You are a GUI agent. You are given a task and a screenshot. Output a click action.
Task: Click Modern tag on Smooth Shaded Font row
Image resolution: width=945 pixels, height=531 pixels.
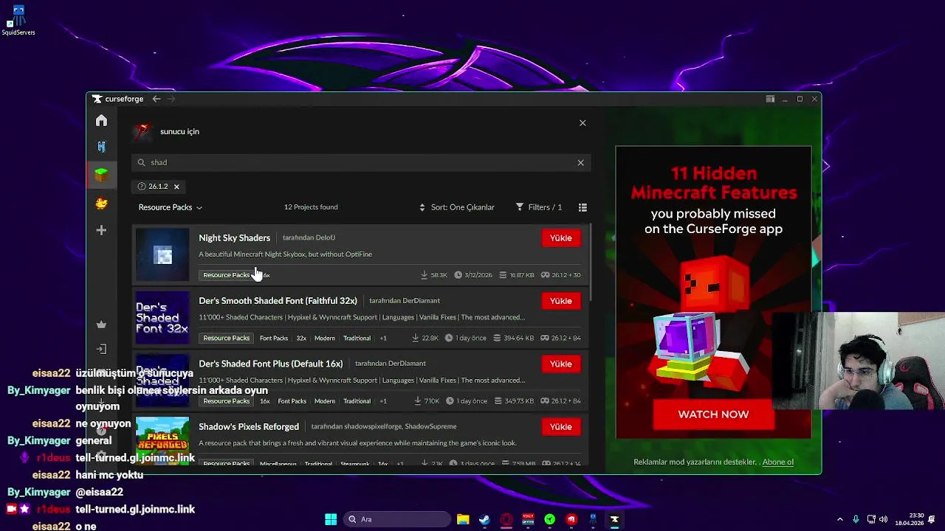pyautogui.click(x=325, y=338)
